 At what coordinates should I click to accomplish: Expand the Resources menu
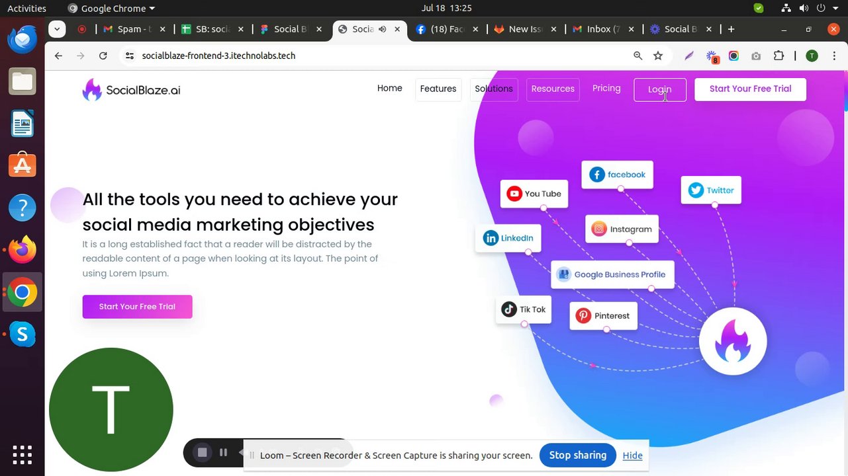553,89
